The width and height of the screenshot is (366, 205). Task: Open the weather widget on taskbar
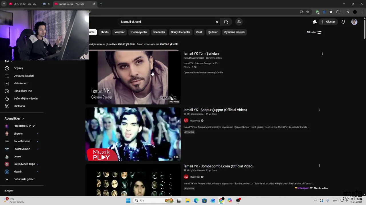14,200
